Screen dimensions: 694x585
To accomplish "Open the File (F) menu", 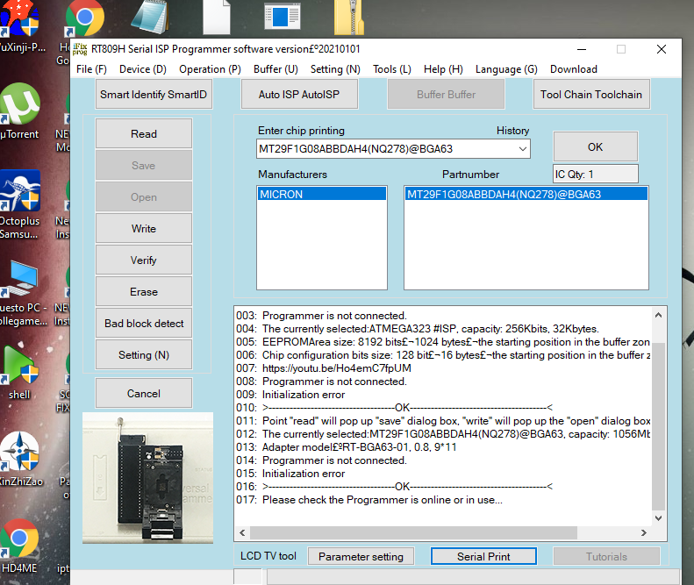I will point(91,69).
